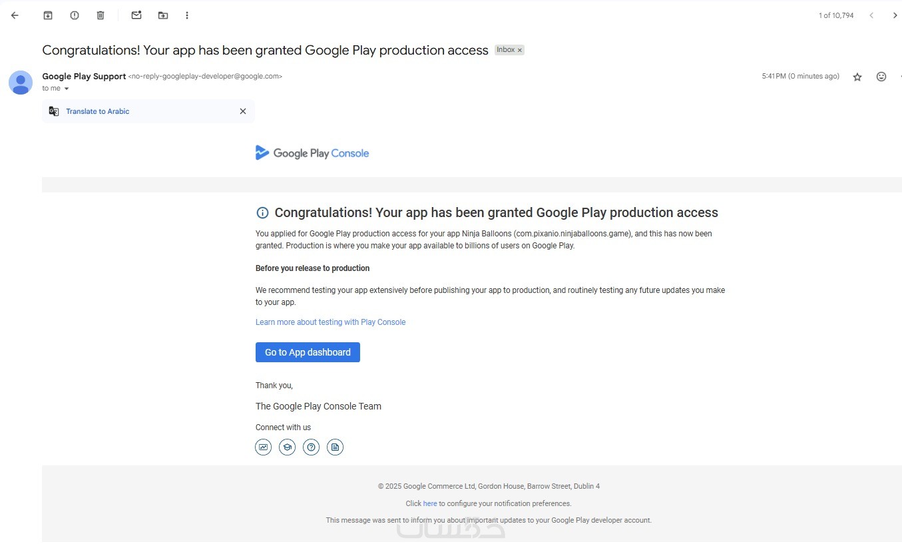Dismiss the Translate to Arabic bar
This screenshot has height=550, width=902.
243,111
